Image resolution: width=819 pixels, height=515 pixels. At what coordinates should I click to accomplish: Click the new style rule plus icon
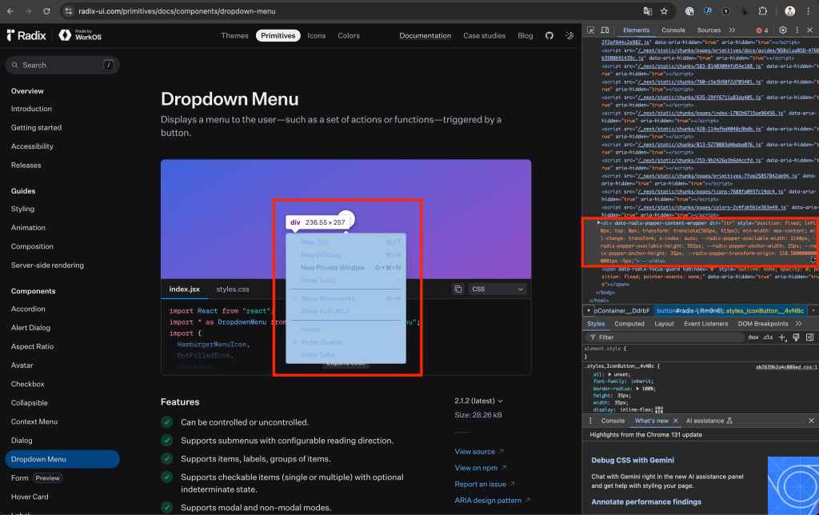pos(783,337)
